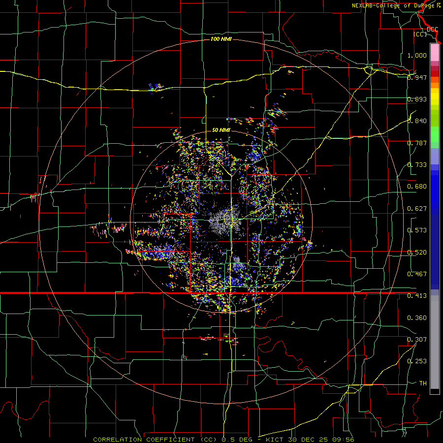Click the KICT 30 DEC 25 09:56 timestamp
443x443 pixels.
(310, 440)
